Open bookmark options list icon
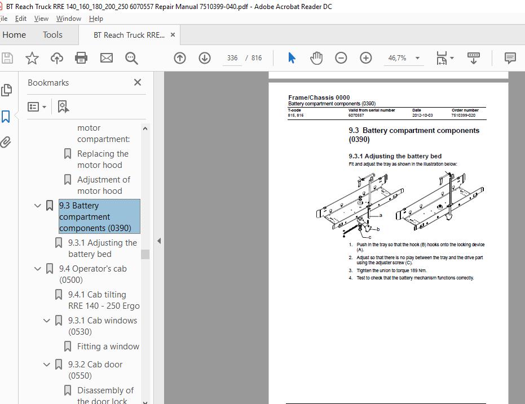Image resolution: width=525 pixels, height=404 pixels. [x=37, y=106]
